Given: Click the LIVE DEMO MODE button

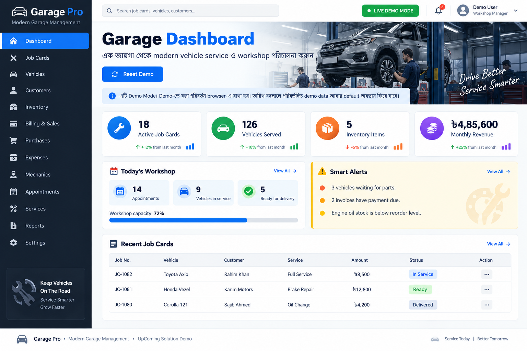Looking at the screenshot, I should coord(390,11).
